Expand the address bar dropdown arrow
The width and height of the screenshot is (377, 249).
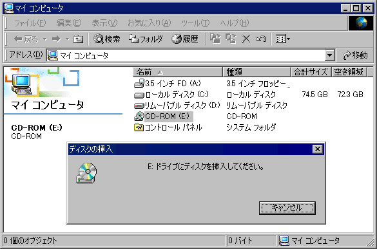[x=330, y=56]
